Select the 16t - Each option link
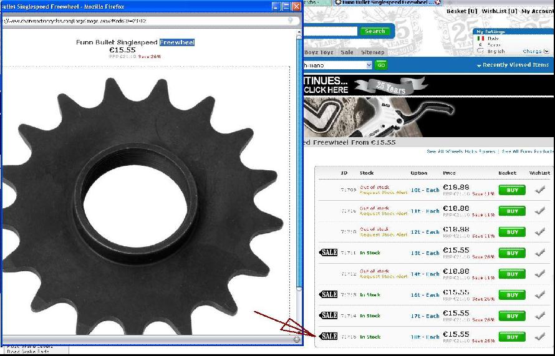 (425, 295)
